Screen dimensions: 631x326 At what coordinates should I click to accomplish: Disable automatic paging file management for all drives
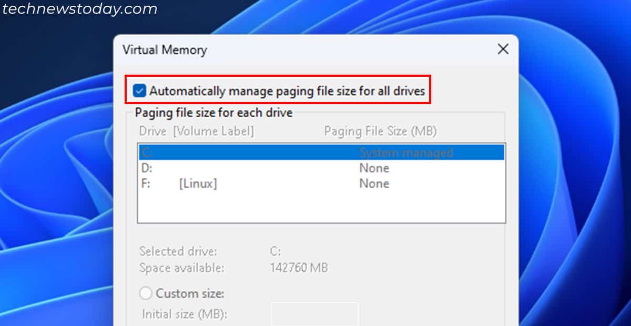click(139, 90)
